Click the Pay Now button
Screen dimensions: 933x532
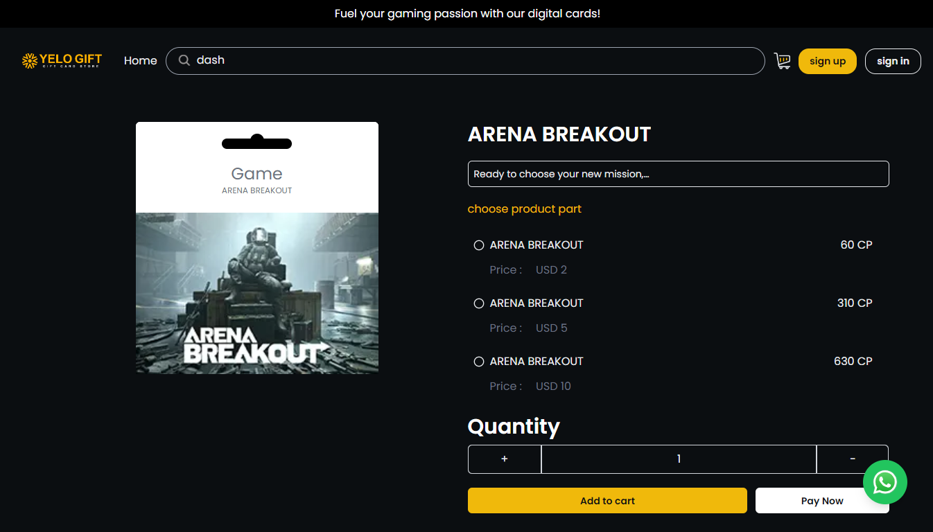(822, 501)
